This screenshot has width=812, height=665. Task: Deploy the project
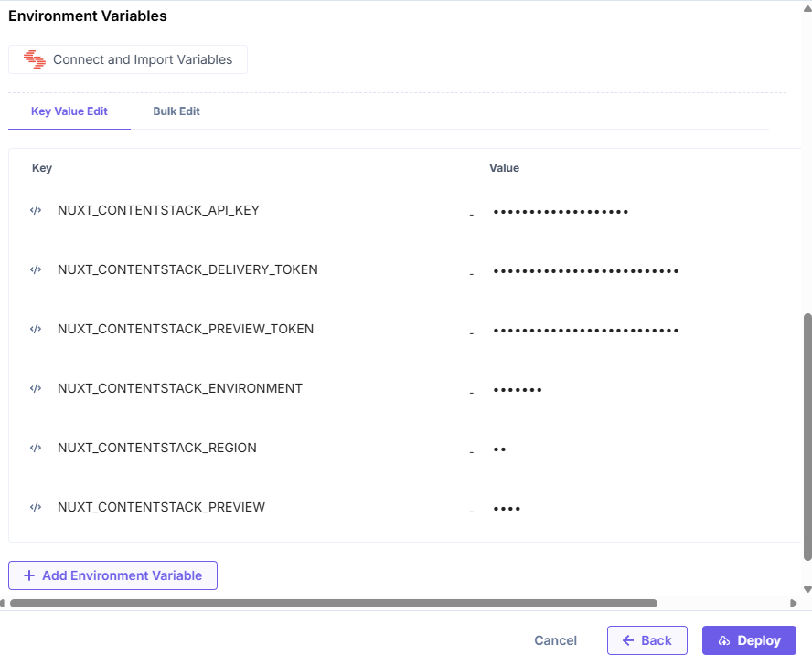coord(749,640)
